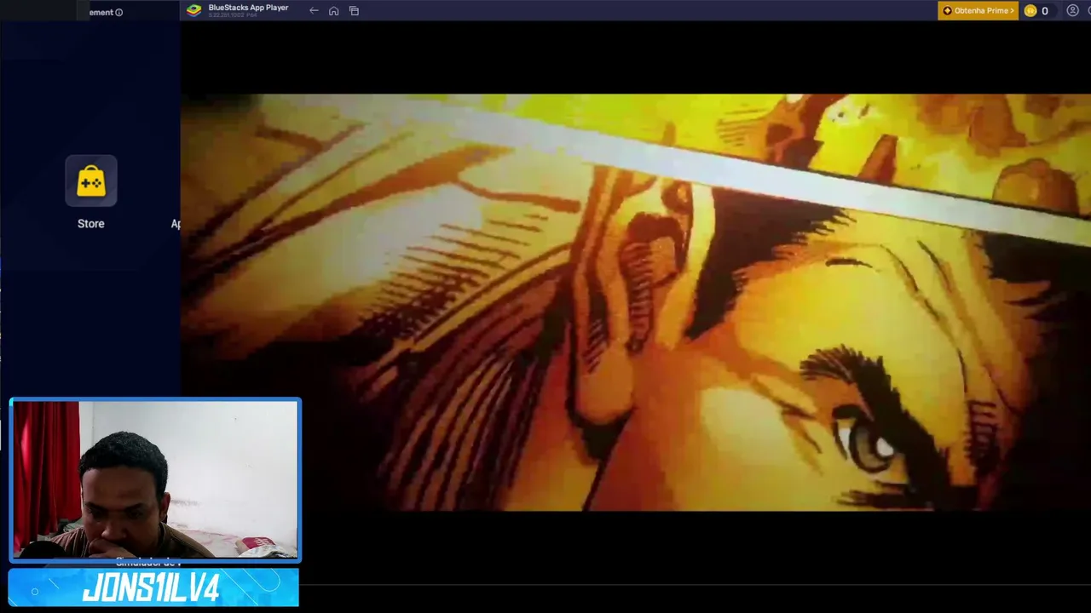Click the info icon beside 'ement'
Screen dimensions: 1091x613
tap(119, 13)
